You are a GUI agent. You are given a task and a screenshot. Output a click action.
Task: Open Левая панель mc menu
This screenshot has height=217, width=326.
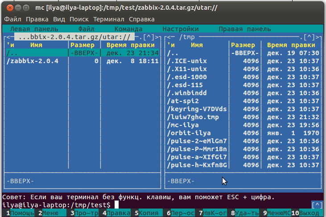click(34, 29)
